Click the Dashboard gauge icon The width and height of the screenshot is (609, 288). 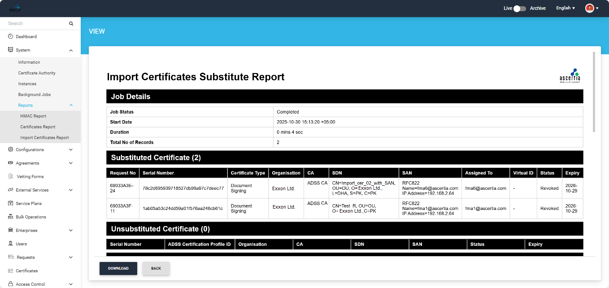coord(10,36)
